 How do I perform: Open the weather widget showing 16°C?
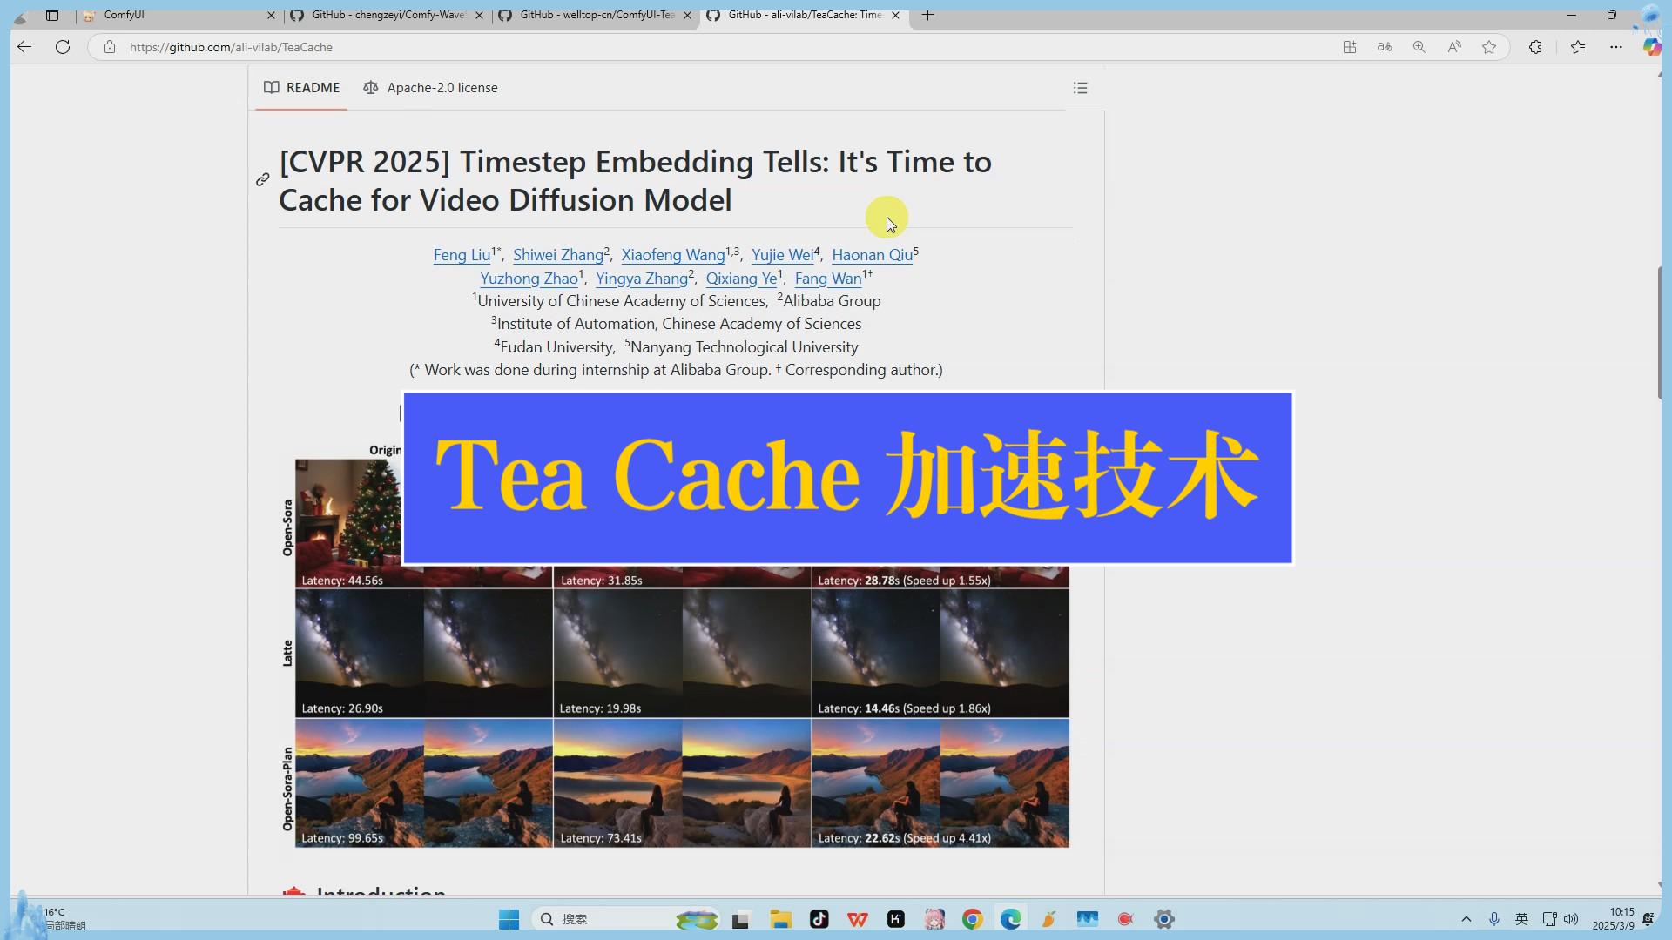pos(52,918)
